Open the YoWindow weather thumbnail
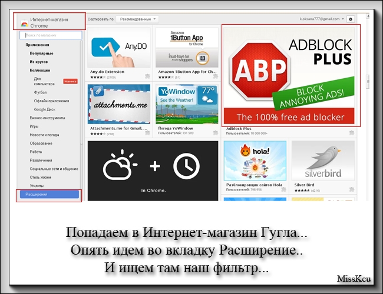 (187, 104)
